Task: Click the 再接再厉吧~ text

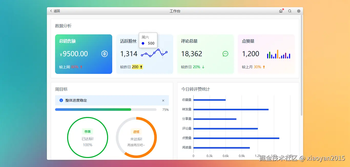Action: coord(136,145)
